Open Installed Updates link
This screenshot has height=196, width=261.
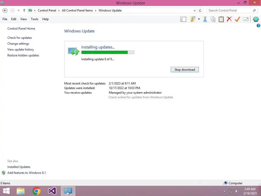(x=19, y=167)
